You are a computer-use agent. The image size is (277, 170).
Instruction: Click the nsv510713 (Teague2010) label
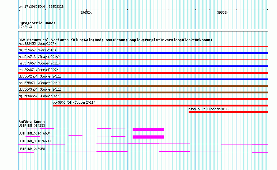[39, 57]
